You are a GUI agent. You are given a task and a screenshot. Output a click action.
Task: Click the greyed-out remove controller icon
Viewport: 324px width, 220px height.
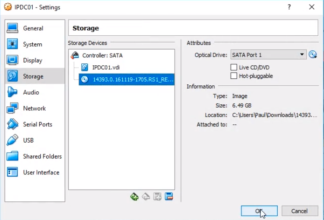pyautogui.click(x=146, y=197)
